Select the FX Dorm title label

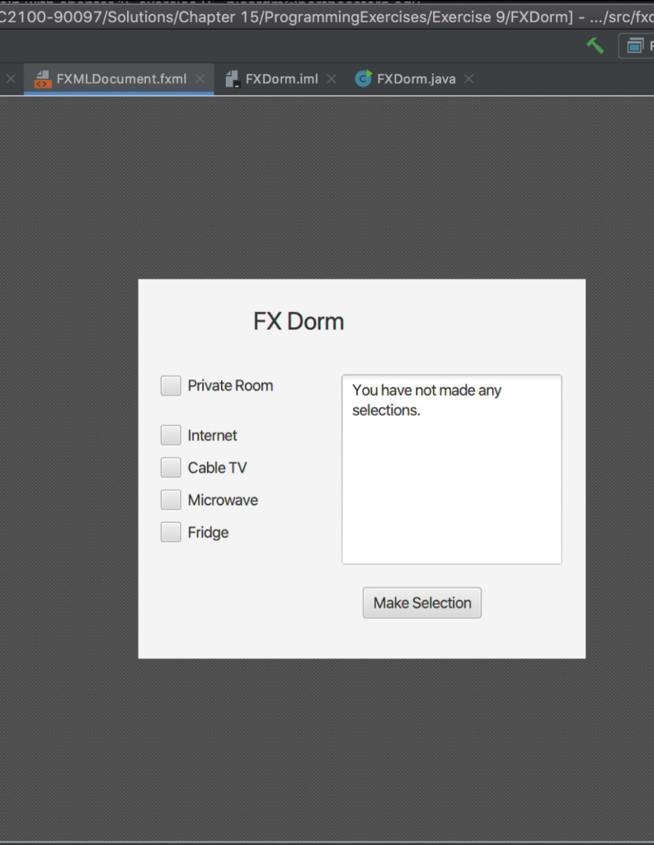299,321
